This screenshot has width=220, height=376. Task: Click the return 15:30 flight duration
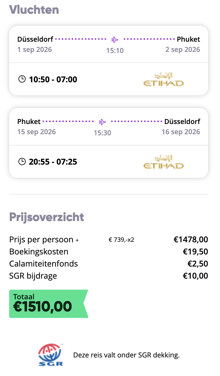coord(102,133)
